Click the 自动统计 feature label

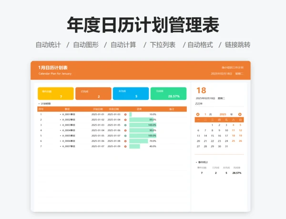tap(48, 45)
